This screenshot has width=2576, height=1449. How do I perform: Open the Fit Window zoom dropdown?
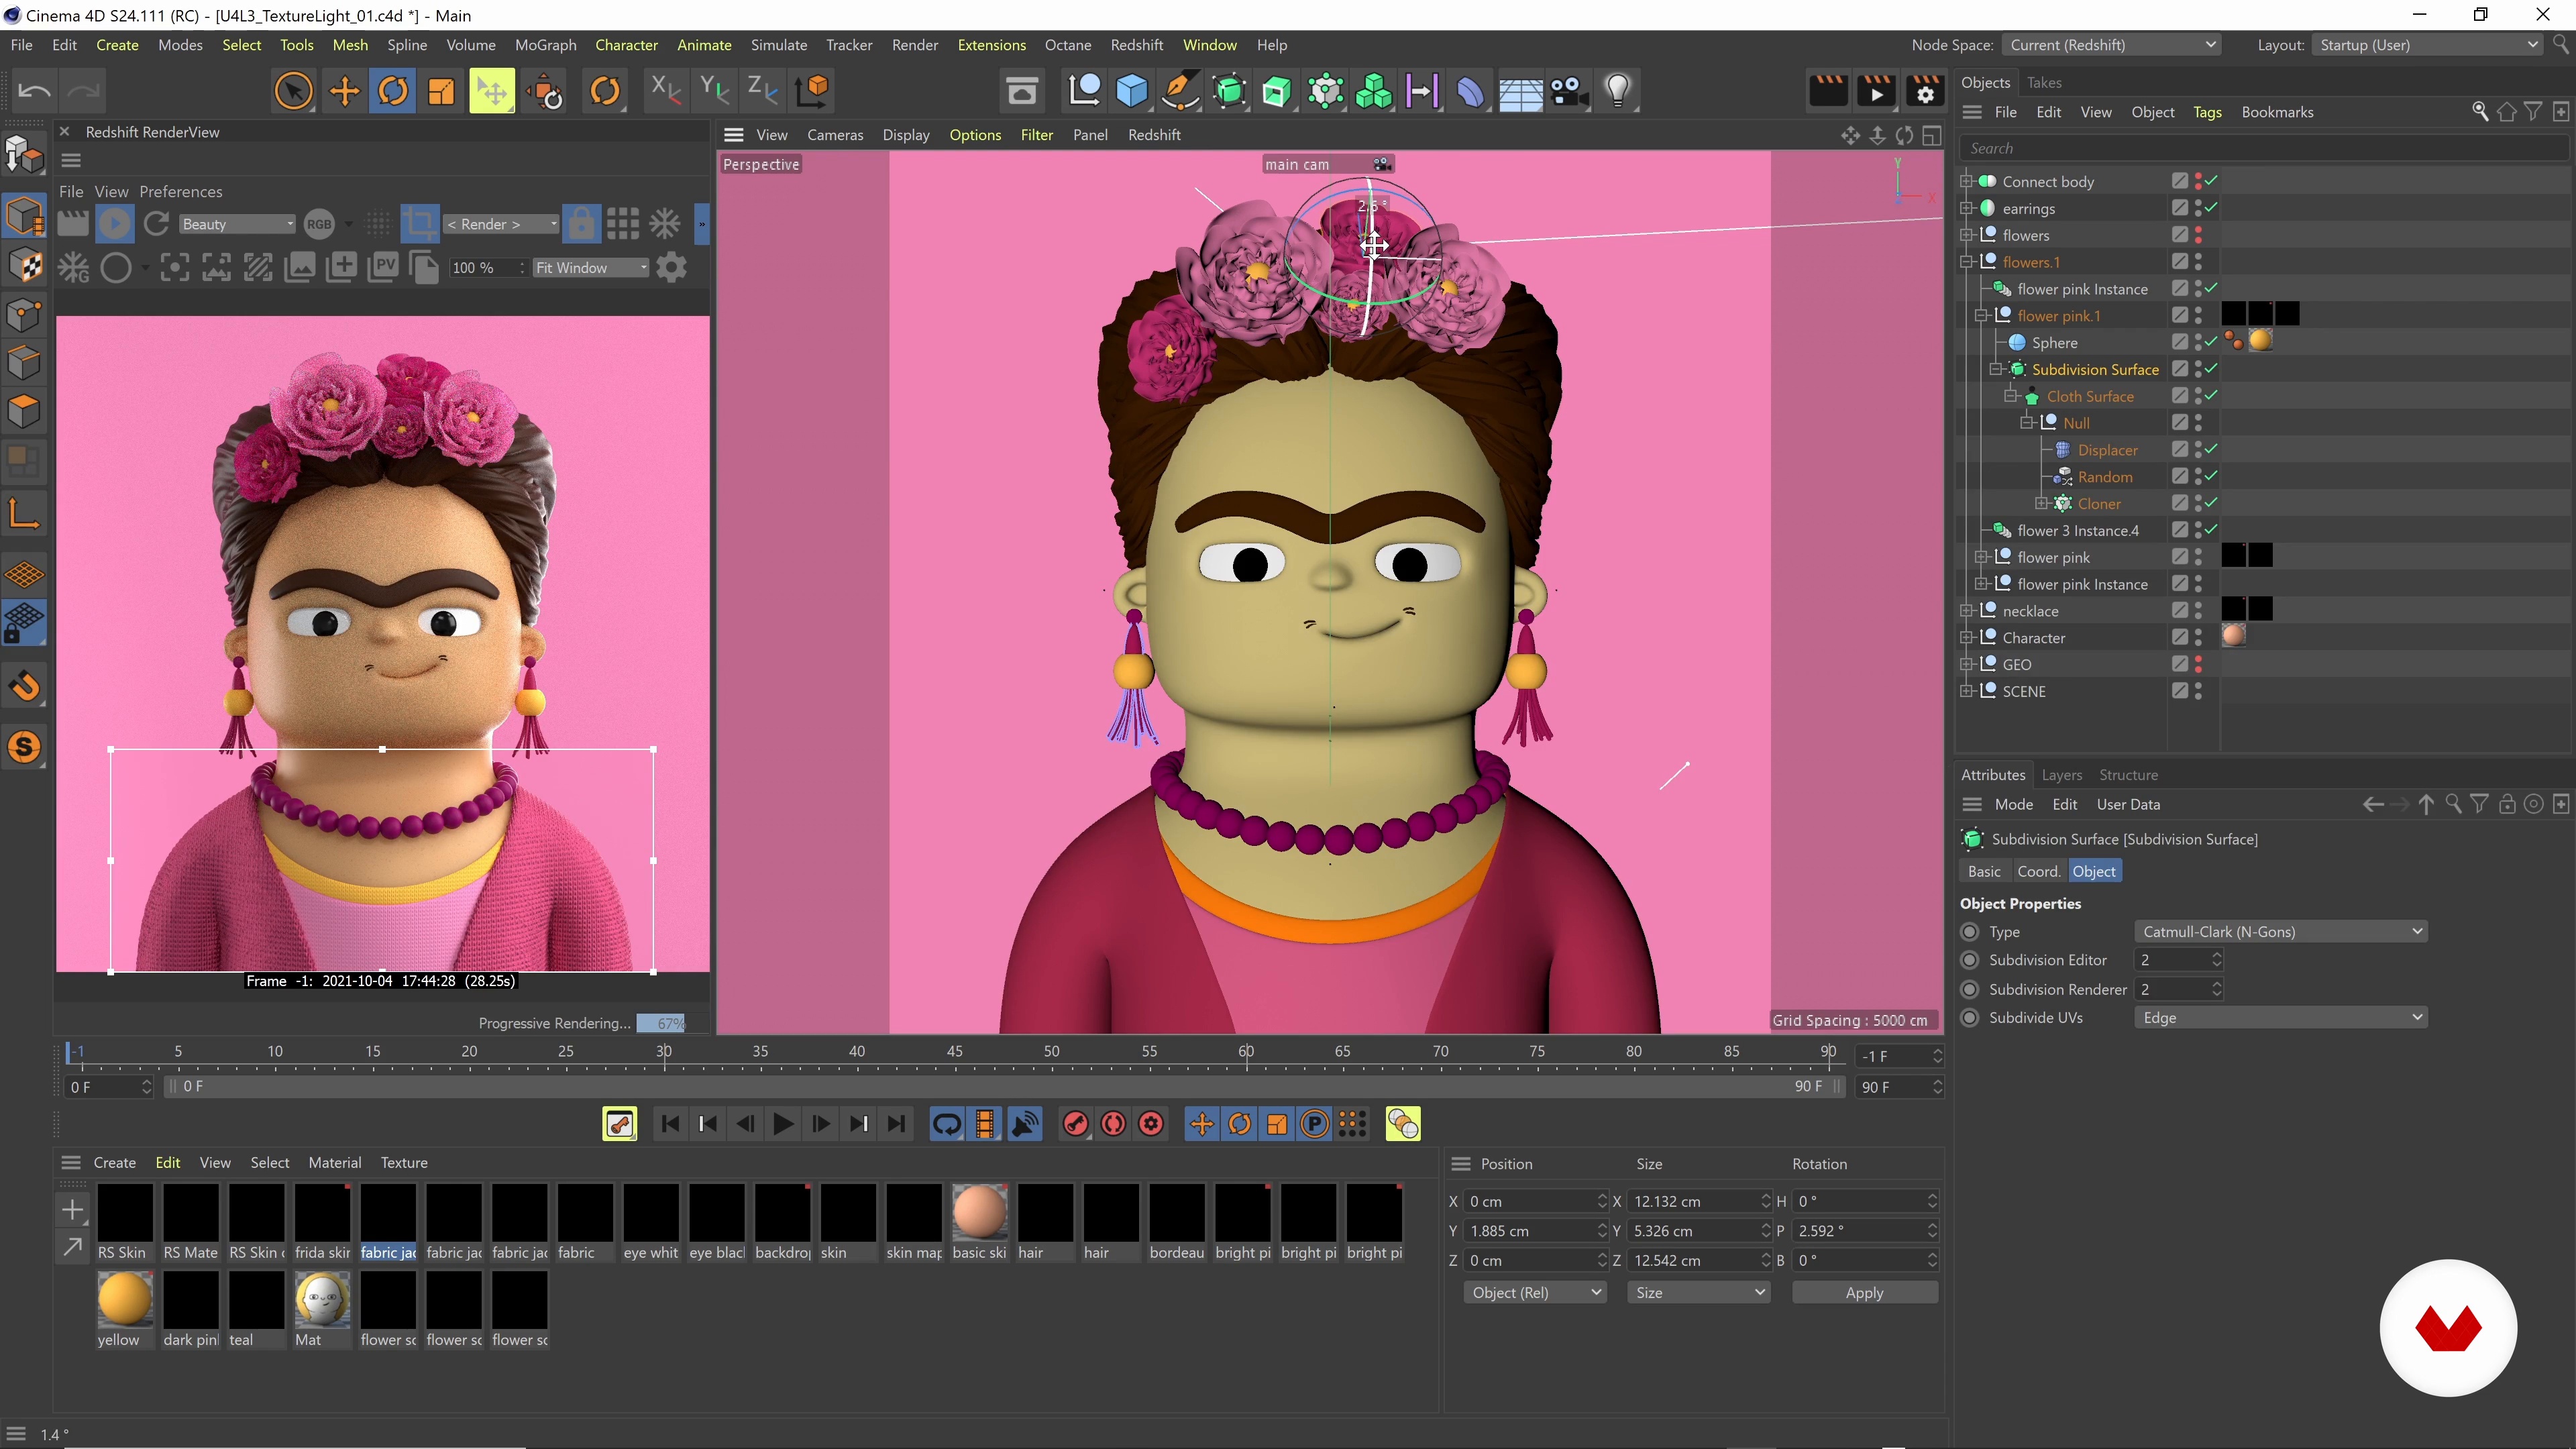[x=591, y=268]
